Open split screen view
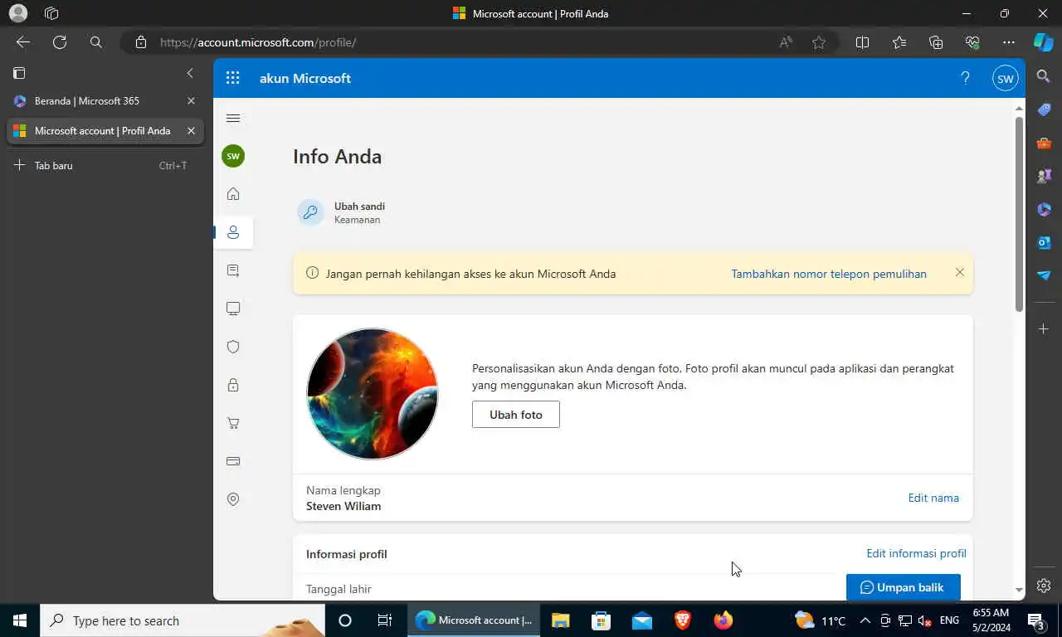Screen dimensions: 1062x637 [x=862, y=42]
